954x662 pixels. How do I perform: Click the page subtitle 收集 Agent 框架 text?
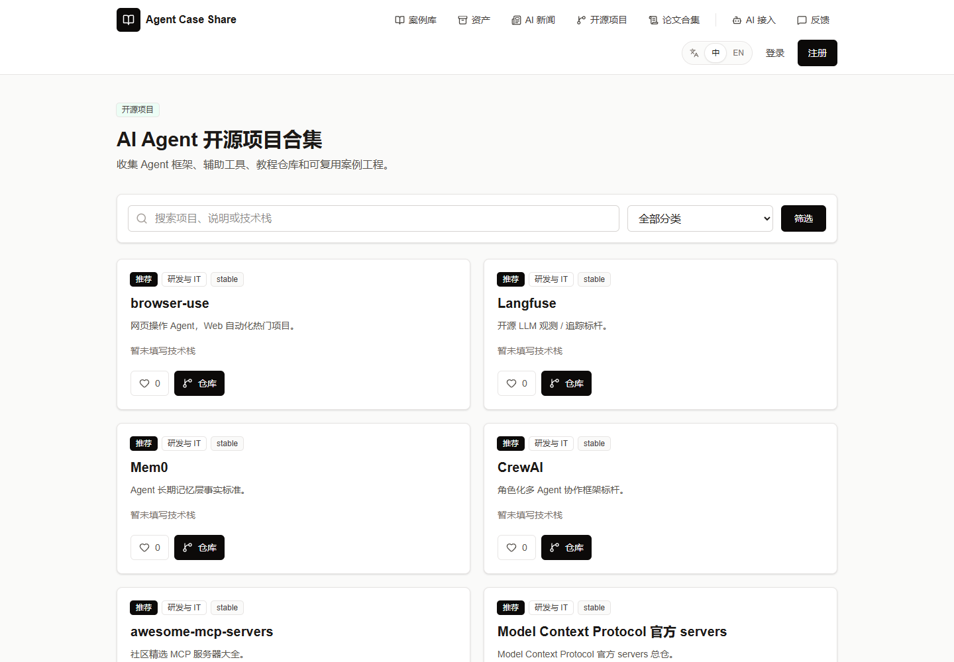click(254, 164)
